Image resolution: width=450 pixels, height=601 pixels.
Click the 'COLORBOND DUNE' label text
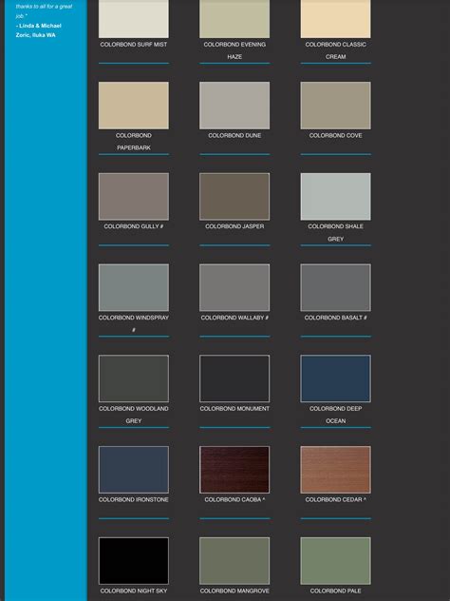(x=234, y=135)
